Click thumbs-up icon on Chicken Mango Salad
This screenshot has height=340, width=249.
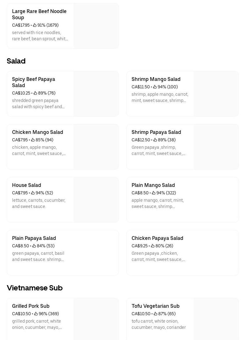click(33, 140)
